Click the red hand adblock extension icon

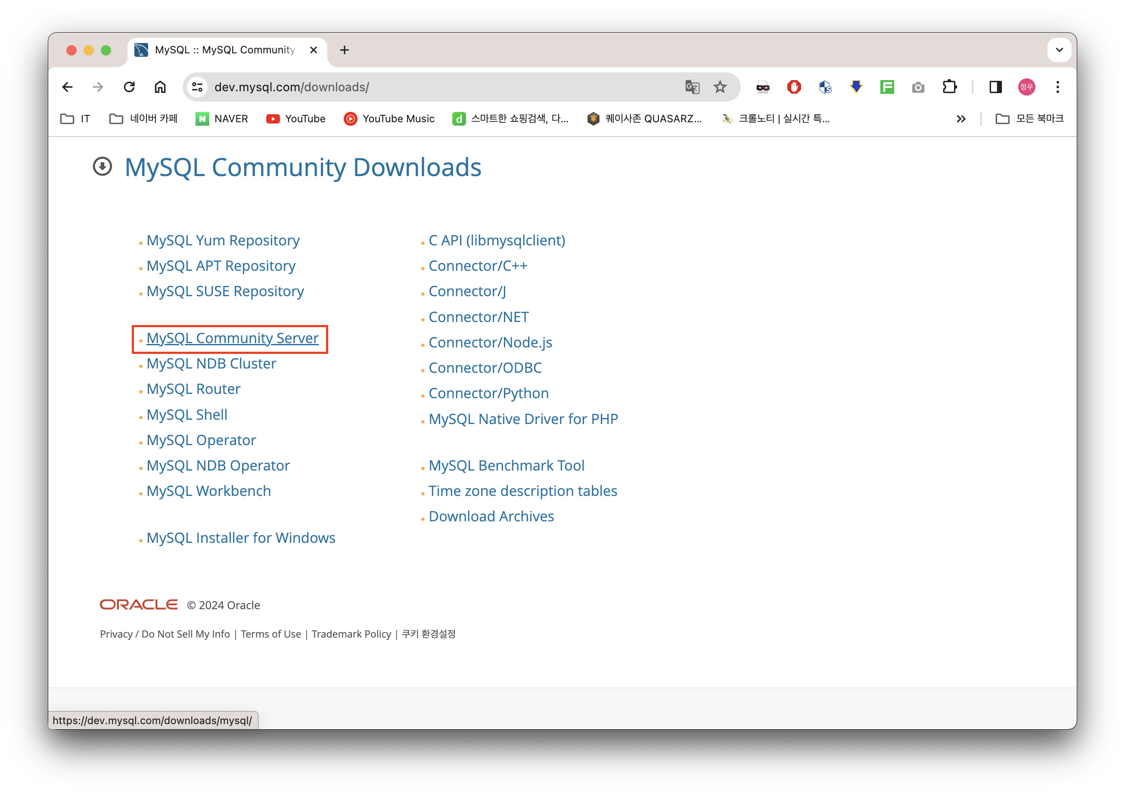tap(794, 87)
